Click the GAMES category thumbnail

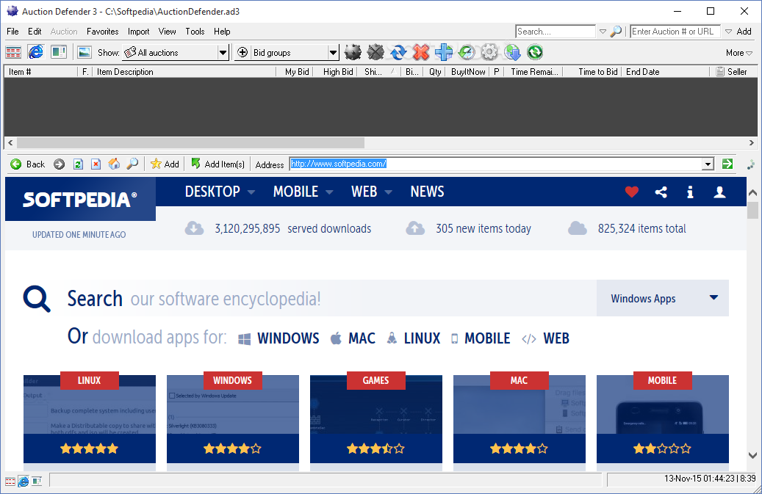point(376,419)
